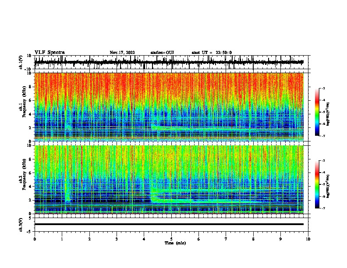Screen dimensions: 347x268
Task: Click the "station=OUI" header label
Action: pos(162,53)
